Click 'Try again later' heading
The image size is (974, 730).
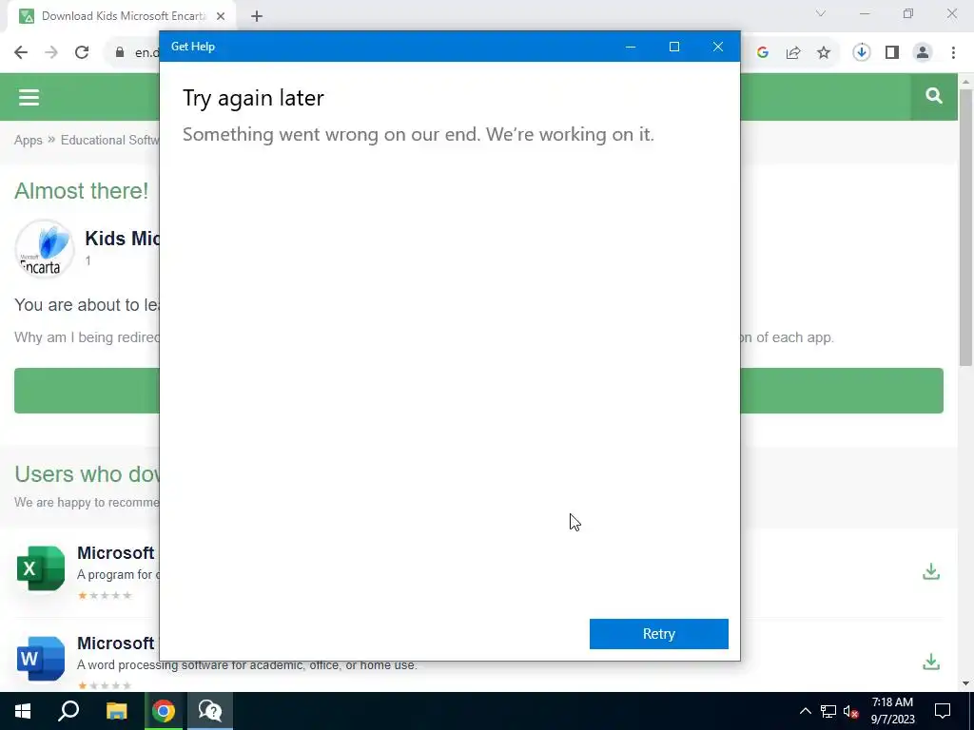point(253,98)
